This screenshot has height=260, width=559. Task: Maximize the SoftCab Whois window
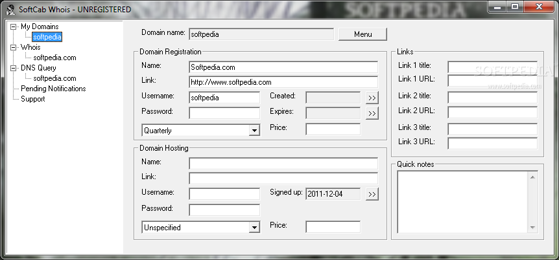tap(514, 6)
